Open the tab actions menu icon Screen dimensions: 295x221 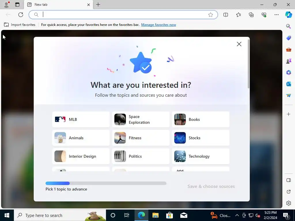click(x=17, y=5)
